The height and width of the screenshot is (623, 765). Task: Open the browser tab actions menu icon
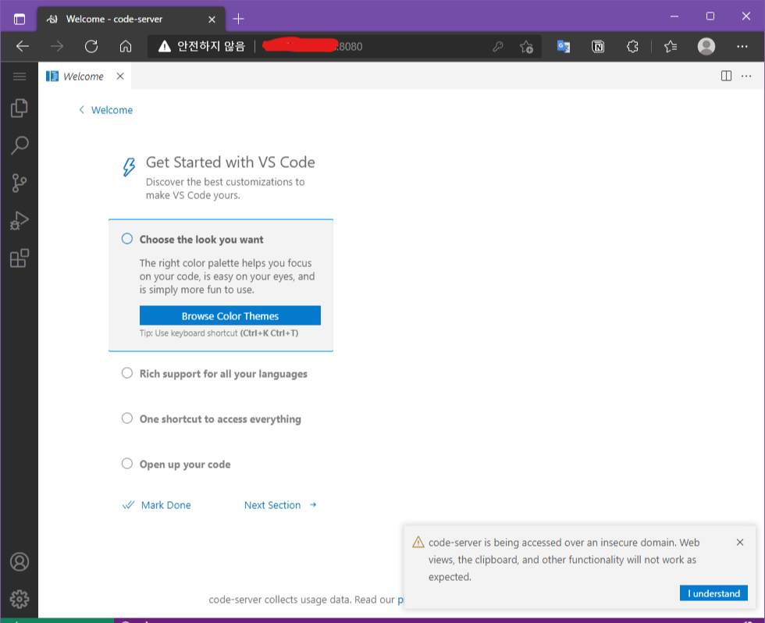click(x=20, y=19)
